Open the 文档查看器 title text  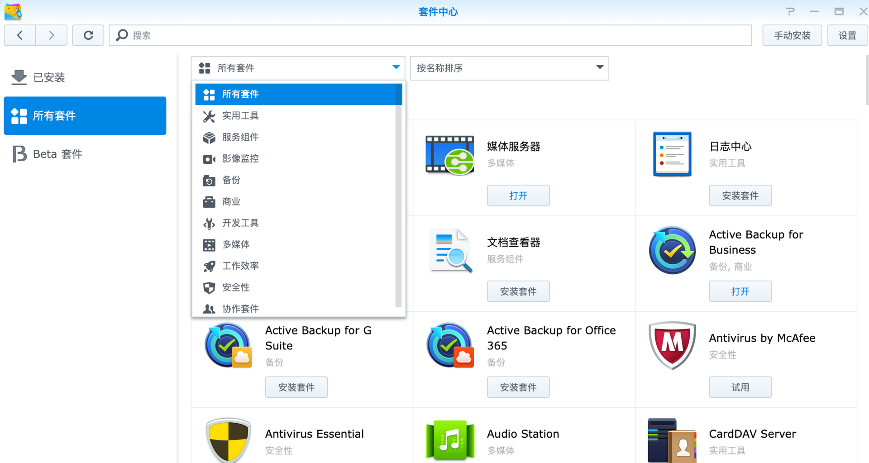[x=514, y=243]
